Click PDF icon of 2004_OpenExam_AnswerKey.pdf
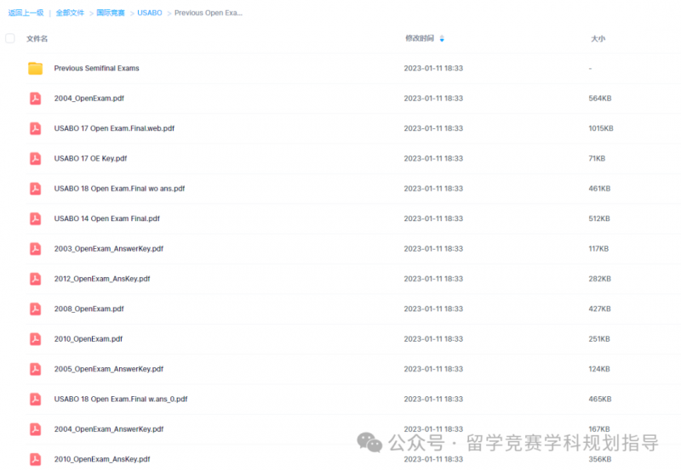The height and width of the screenshot is (470, 681). pos(35,429)
